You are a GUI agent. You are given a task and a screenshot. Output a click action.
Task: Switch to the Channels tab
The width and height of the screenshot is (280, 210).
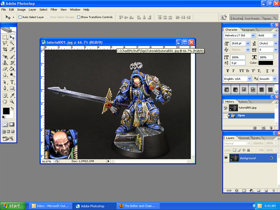point(244,138)
